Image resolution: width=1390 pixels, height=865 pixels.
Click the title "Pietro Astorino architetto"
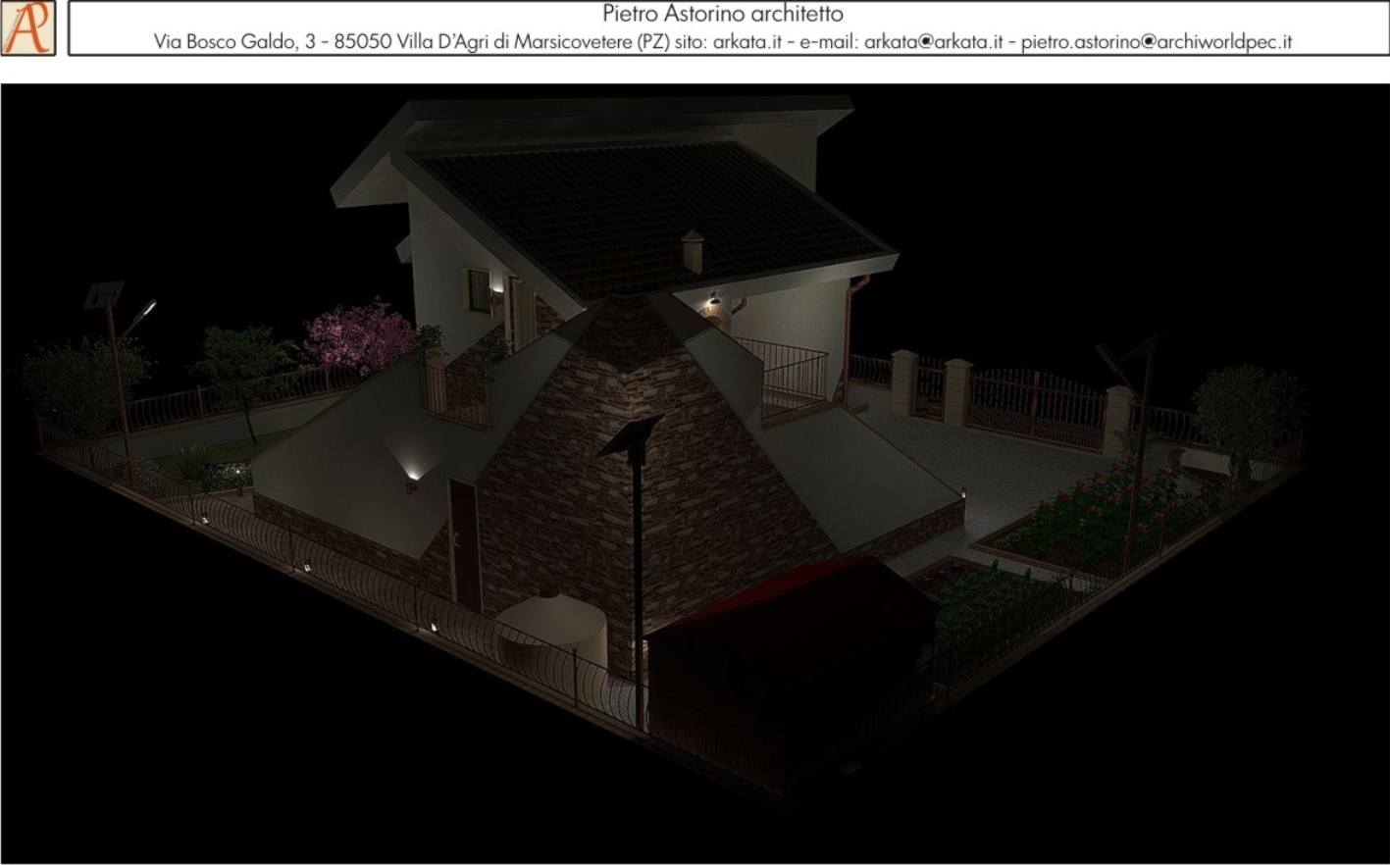click(723, 15)
